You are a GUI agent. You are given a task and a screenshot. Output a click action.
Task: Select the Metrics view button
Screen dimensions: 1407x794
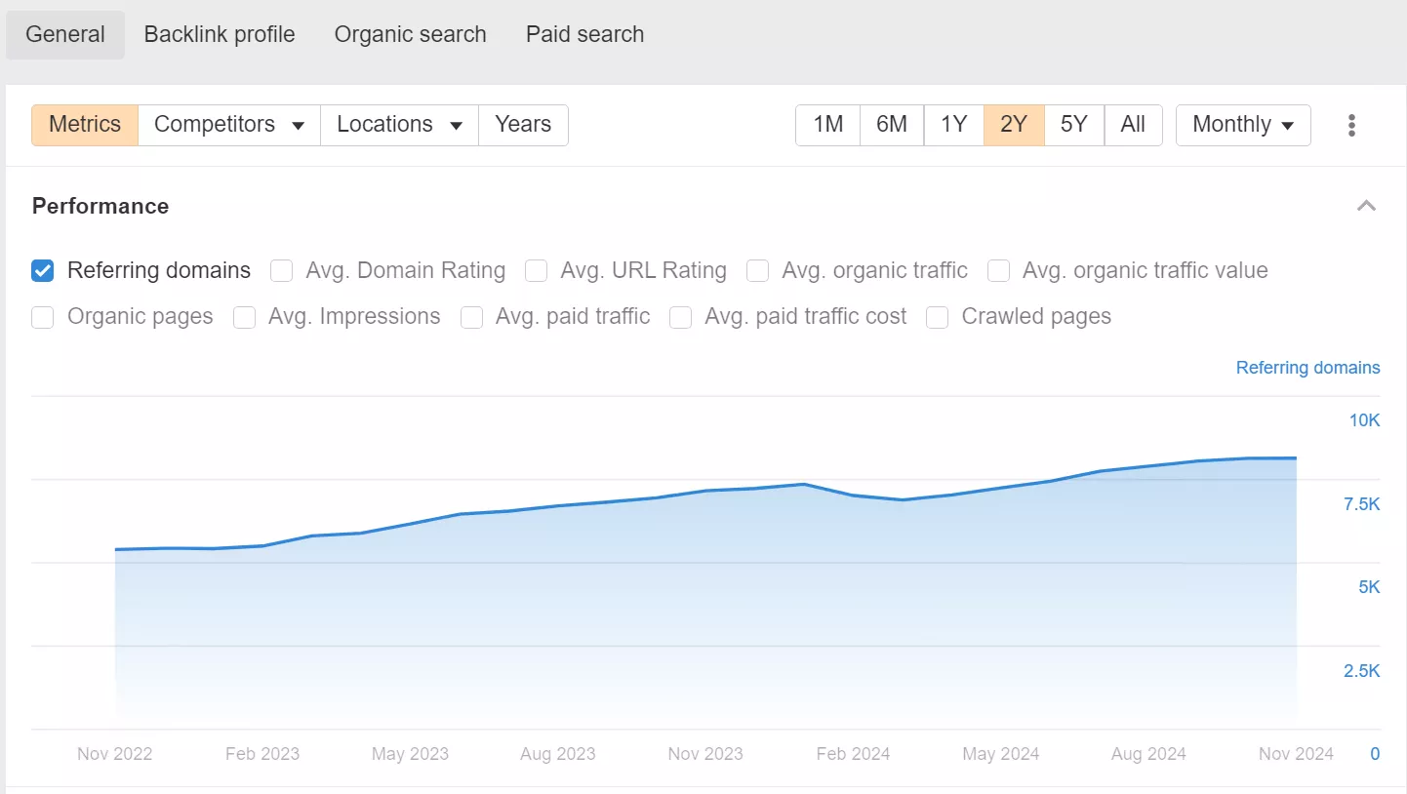[x=85, y=125]
